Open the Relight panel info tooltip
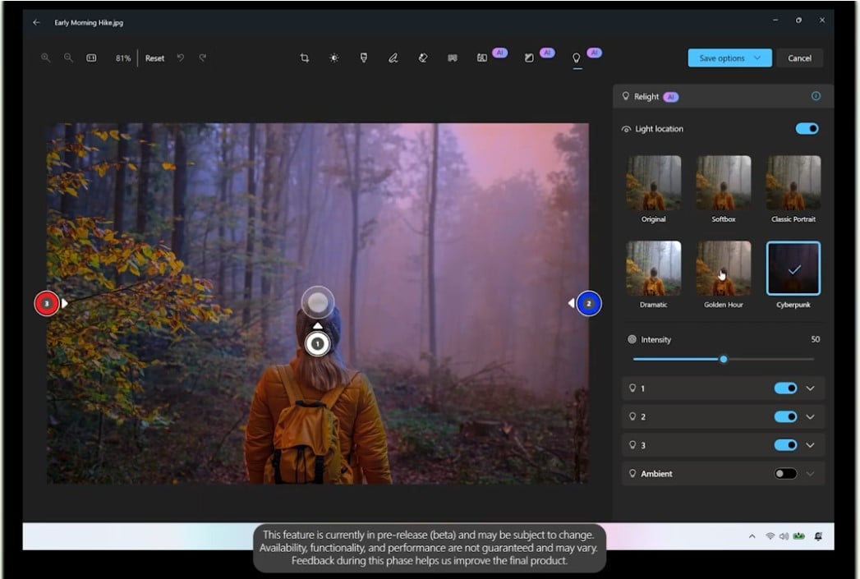860x579 pixels. [816, 96]
